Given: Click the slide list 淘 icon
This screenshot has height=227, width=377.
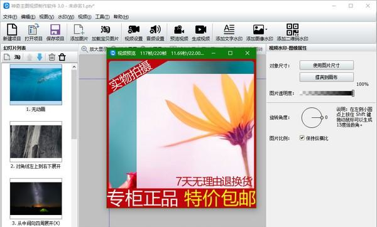Looking at the screenshot, I should click(x=17, y=57).
